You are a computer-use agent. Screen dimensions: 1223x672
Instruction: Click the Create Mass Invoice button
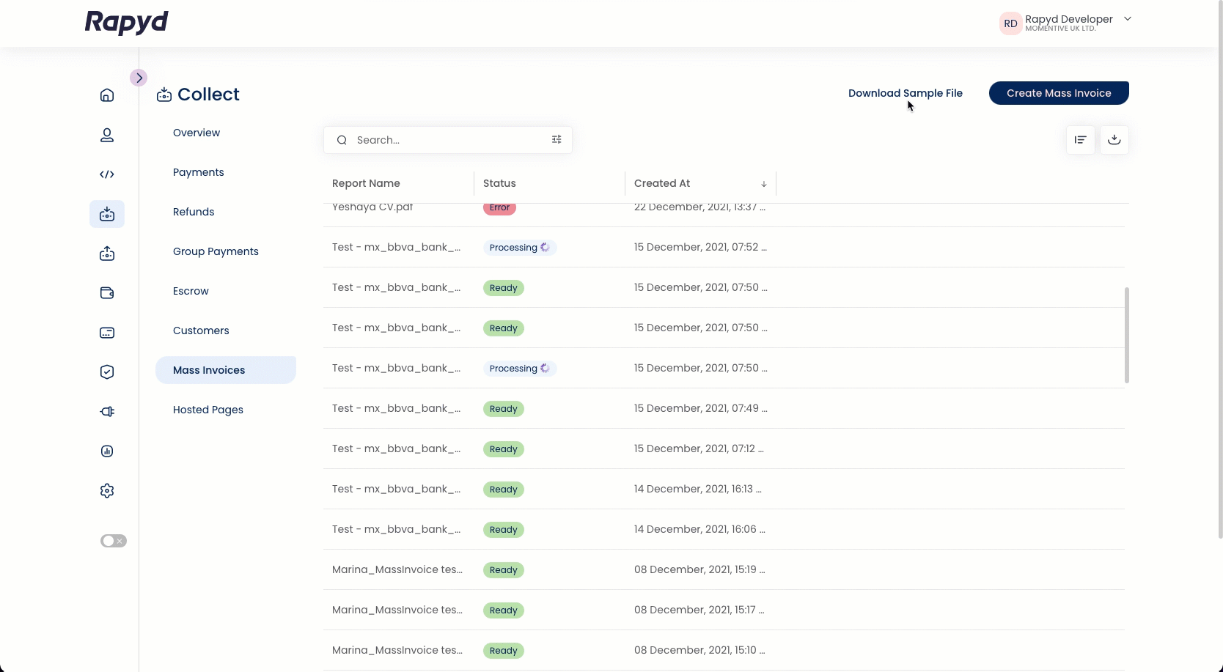point(1059,93)
